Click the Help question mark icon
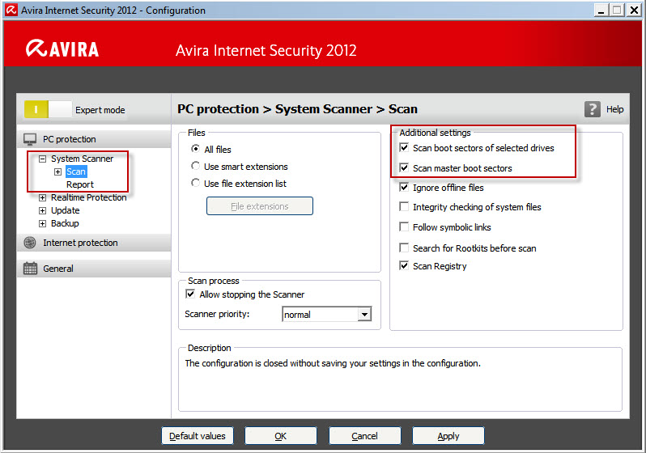Screen dimensions: 646x453 tap(592, 109)
